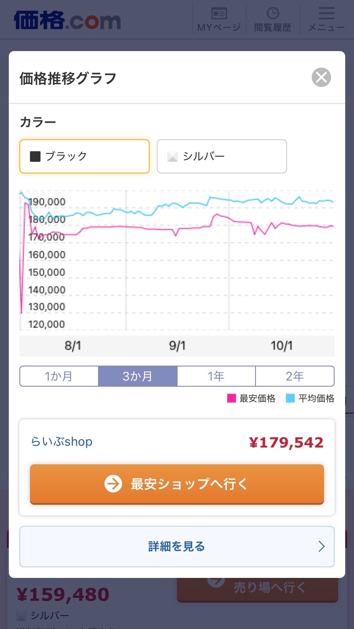Image resolution: width=354 pixels, height=629 pixels.
Task: Click the arrow icon on 最安ショップへ行く
Action: (x=113, y=483)
